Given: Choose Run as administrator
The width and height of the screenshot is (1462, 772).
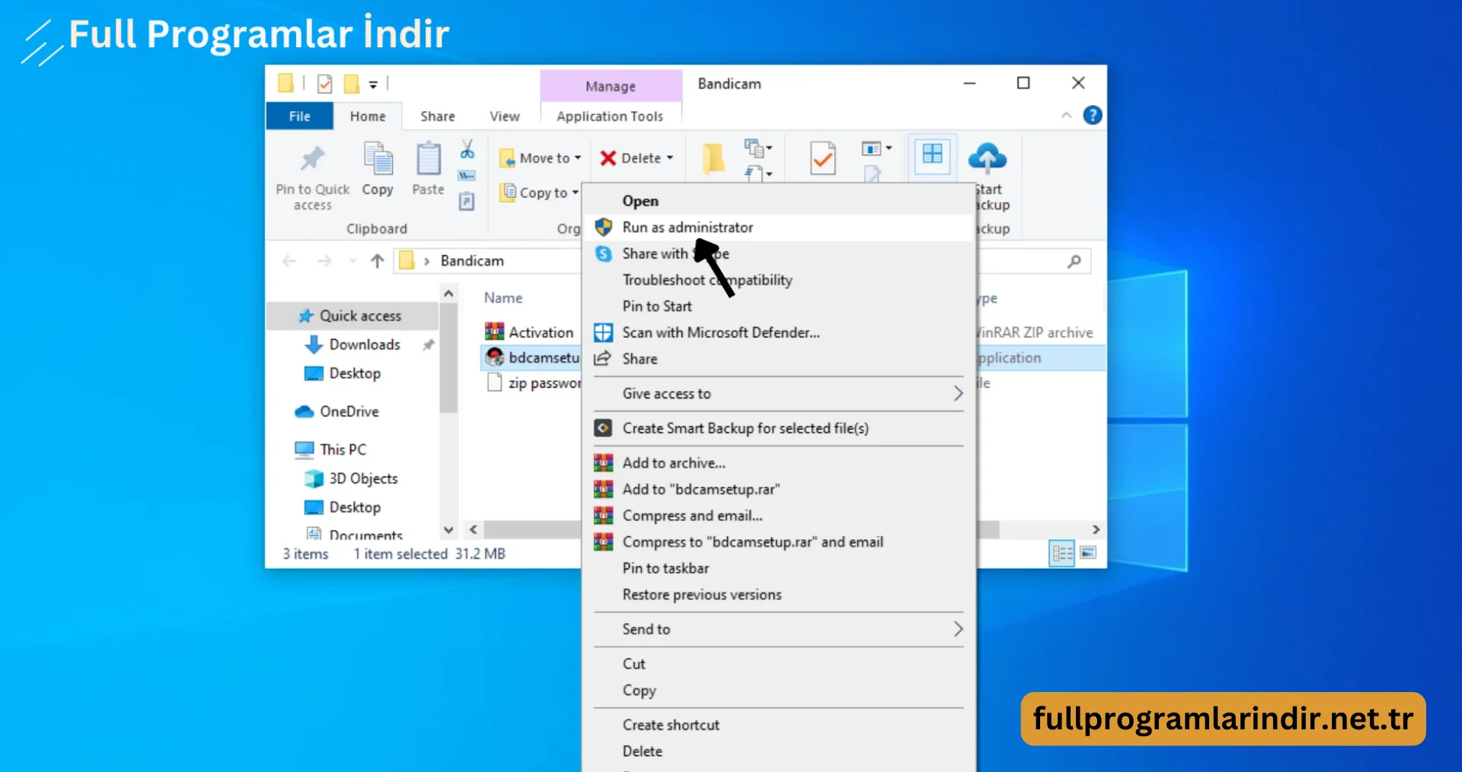Looking at the screenshot, I should tap(778, 228).
